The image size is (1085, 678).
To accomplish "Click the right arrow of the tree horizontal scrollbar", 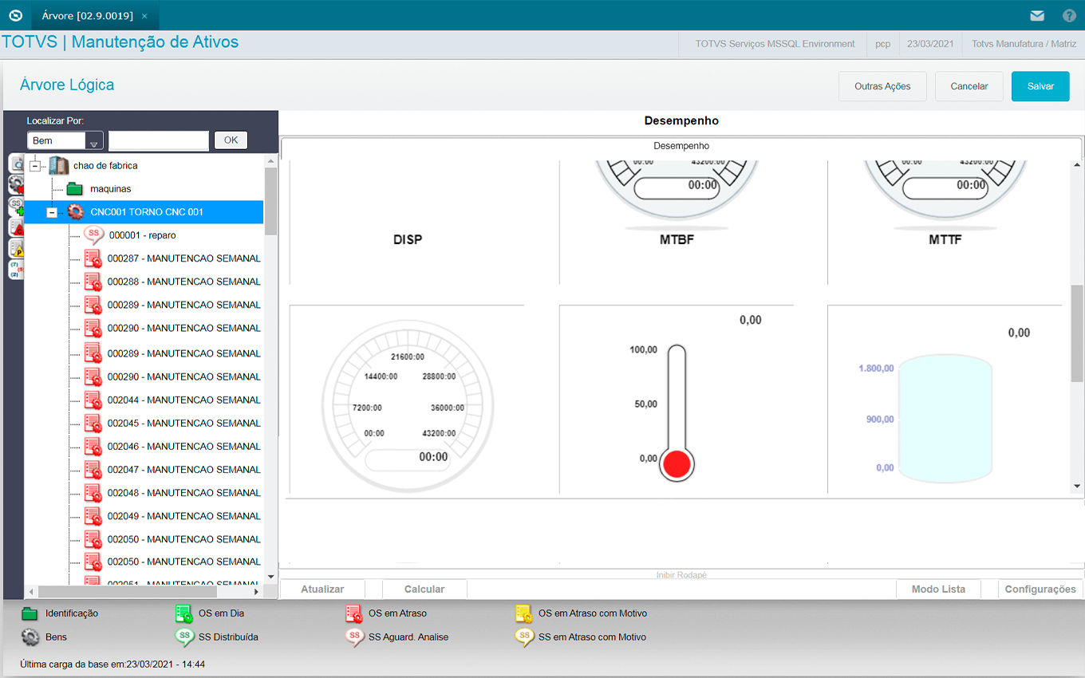I will coord(256,592).
